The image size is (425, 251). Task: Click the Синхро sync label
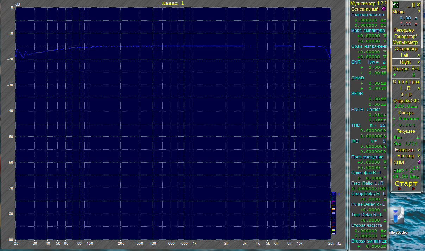pos(406,113)
